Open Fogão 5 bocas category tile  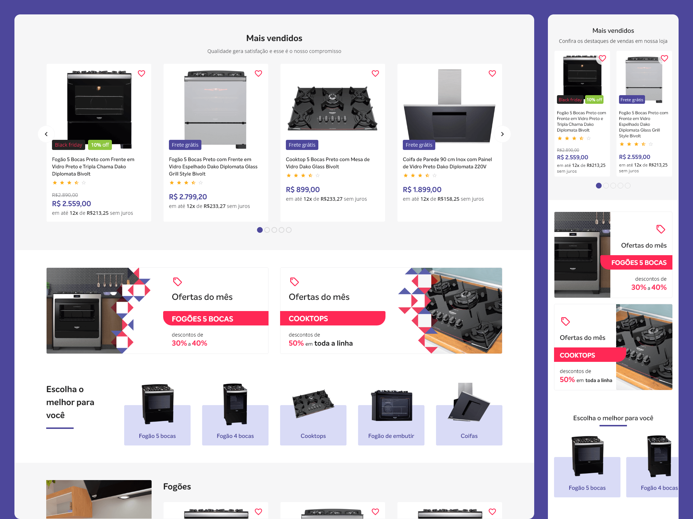click(157, 414)
